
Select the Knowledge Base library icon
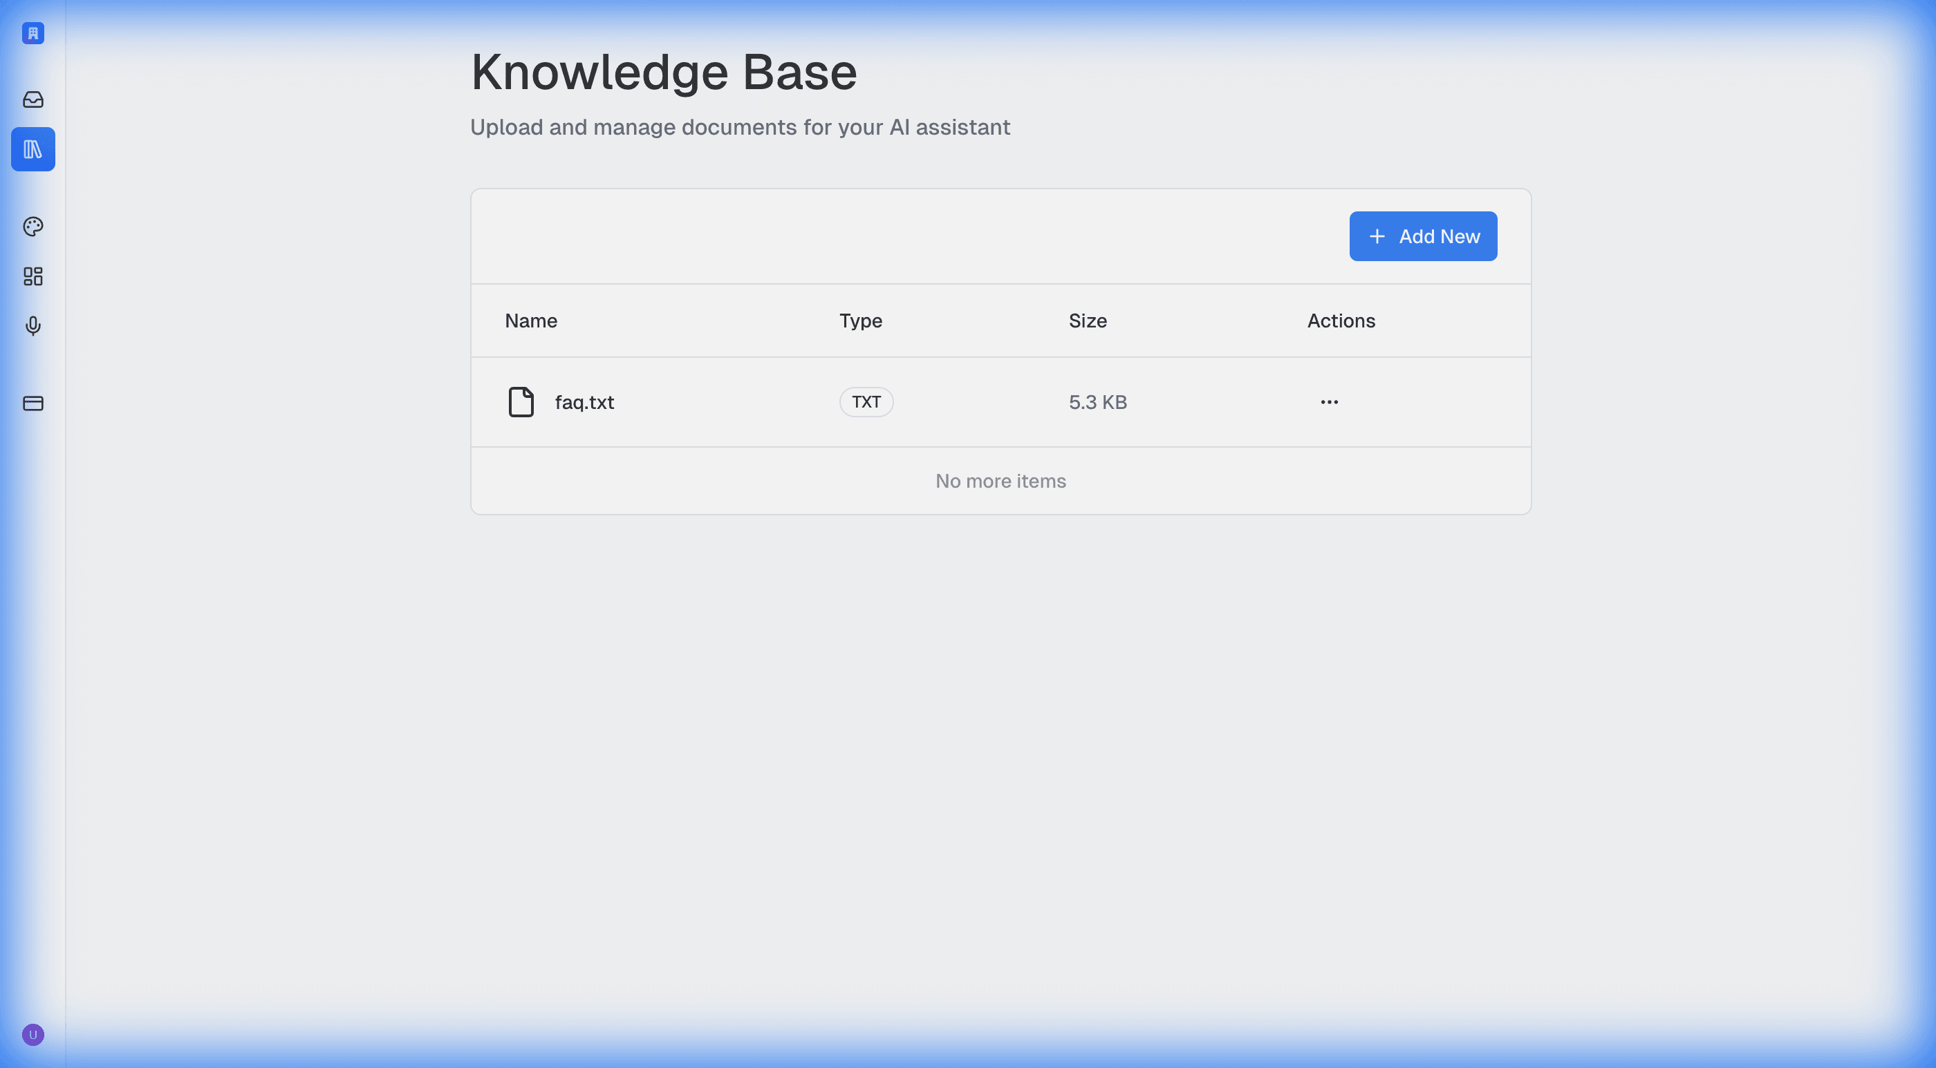32,149
